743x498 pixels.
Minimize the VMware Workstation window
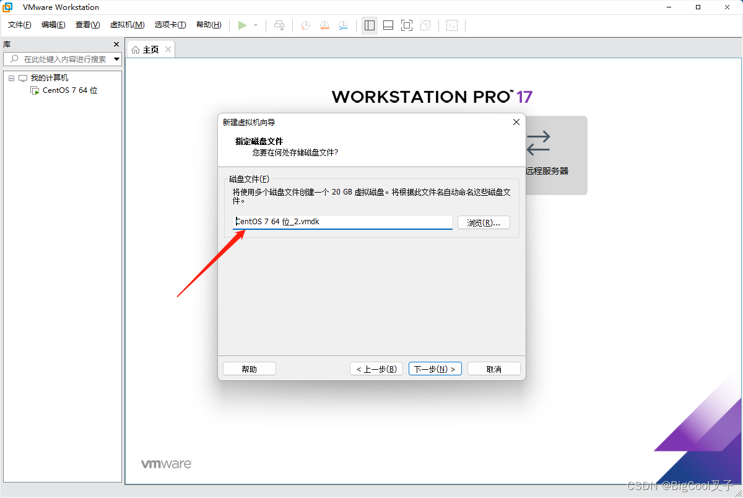coord(669,7)
